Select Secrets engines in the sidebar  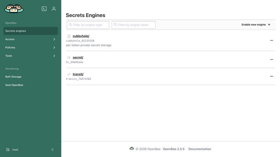point(31,31)
